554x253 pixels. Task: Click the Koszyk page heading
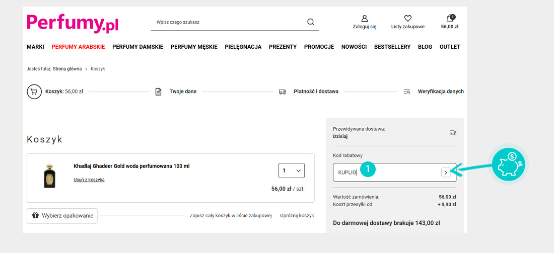(44, 139)
